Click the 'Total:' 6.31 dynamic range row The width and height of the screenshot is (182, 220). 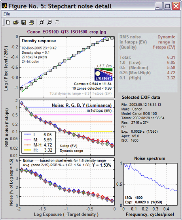click(x=147, y=57)
